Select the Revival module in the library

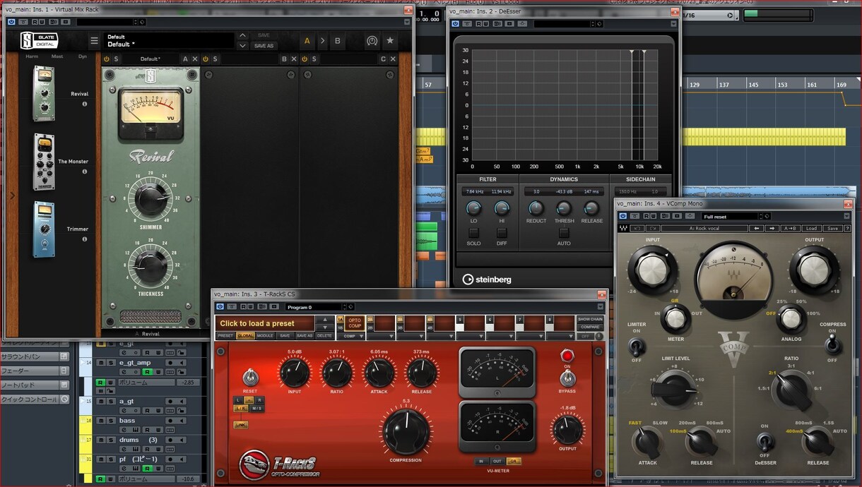(44, 93)
